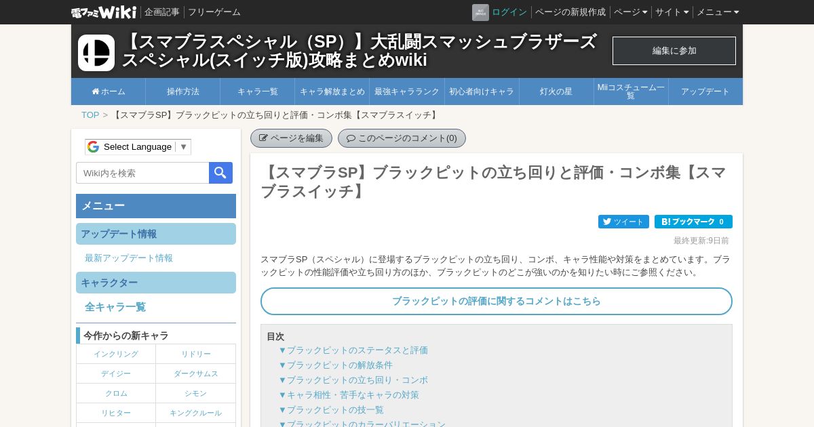Select リヒター in new characters table

click(116, 413)
